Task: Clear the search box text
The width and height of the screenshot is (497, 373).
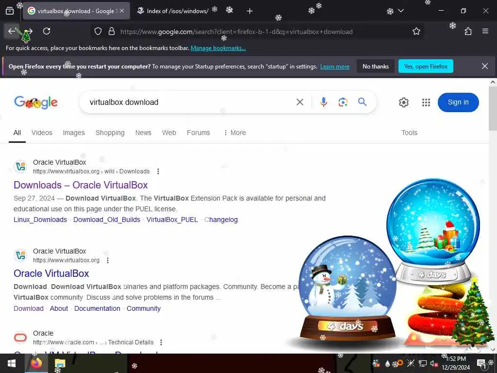Action: pos(299,102)
